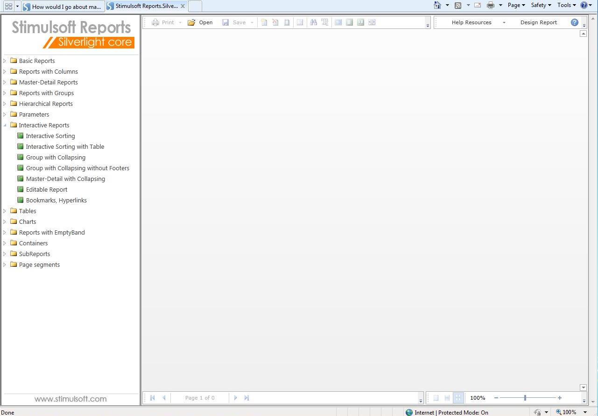Click the Help Resources button
598x416 pixels.
[471, 22]
